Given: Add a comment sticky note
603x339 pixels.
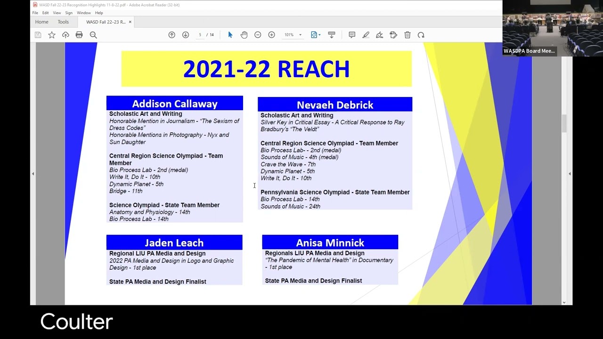Looking at the screenshot, I should [352, 35].
